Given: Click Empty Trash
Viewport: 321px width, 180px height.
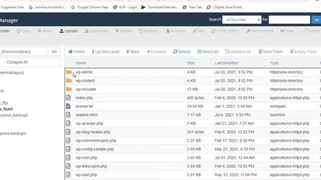Looking at the screenshot, I should [303, 51].
